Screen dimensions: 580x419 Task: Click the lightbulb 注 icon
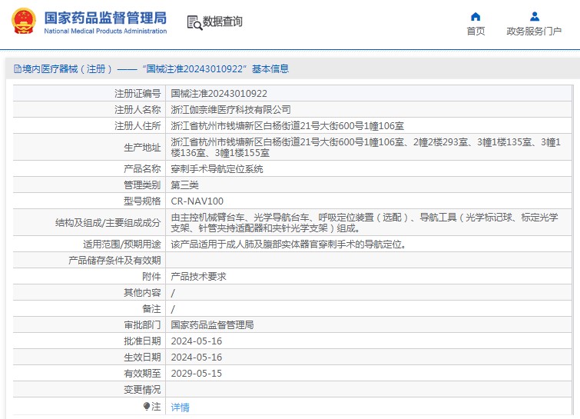tap(147, 407)
